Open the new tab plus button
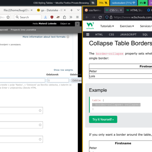Viewport: 152px width, 152px height. click(71, 10)
